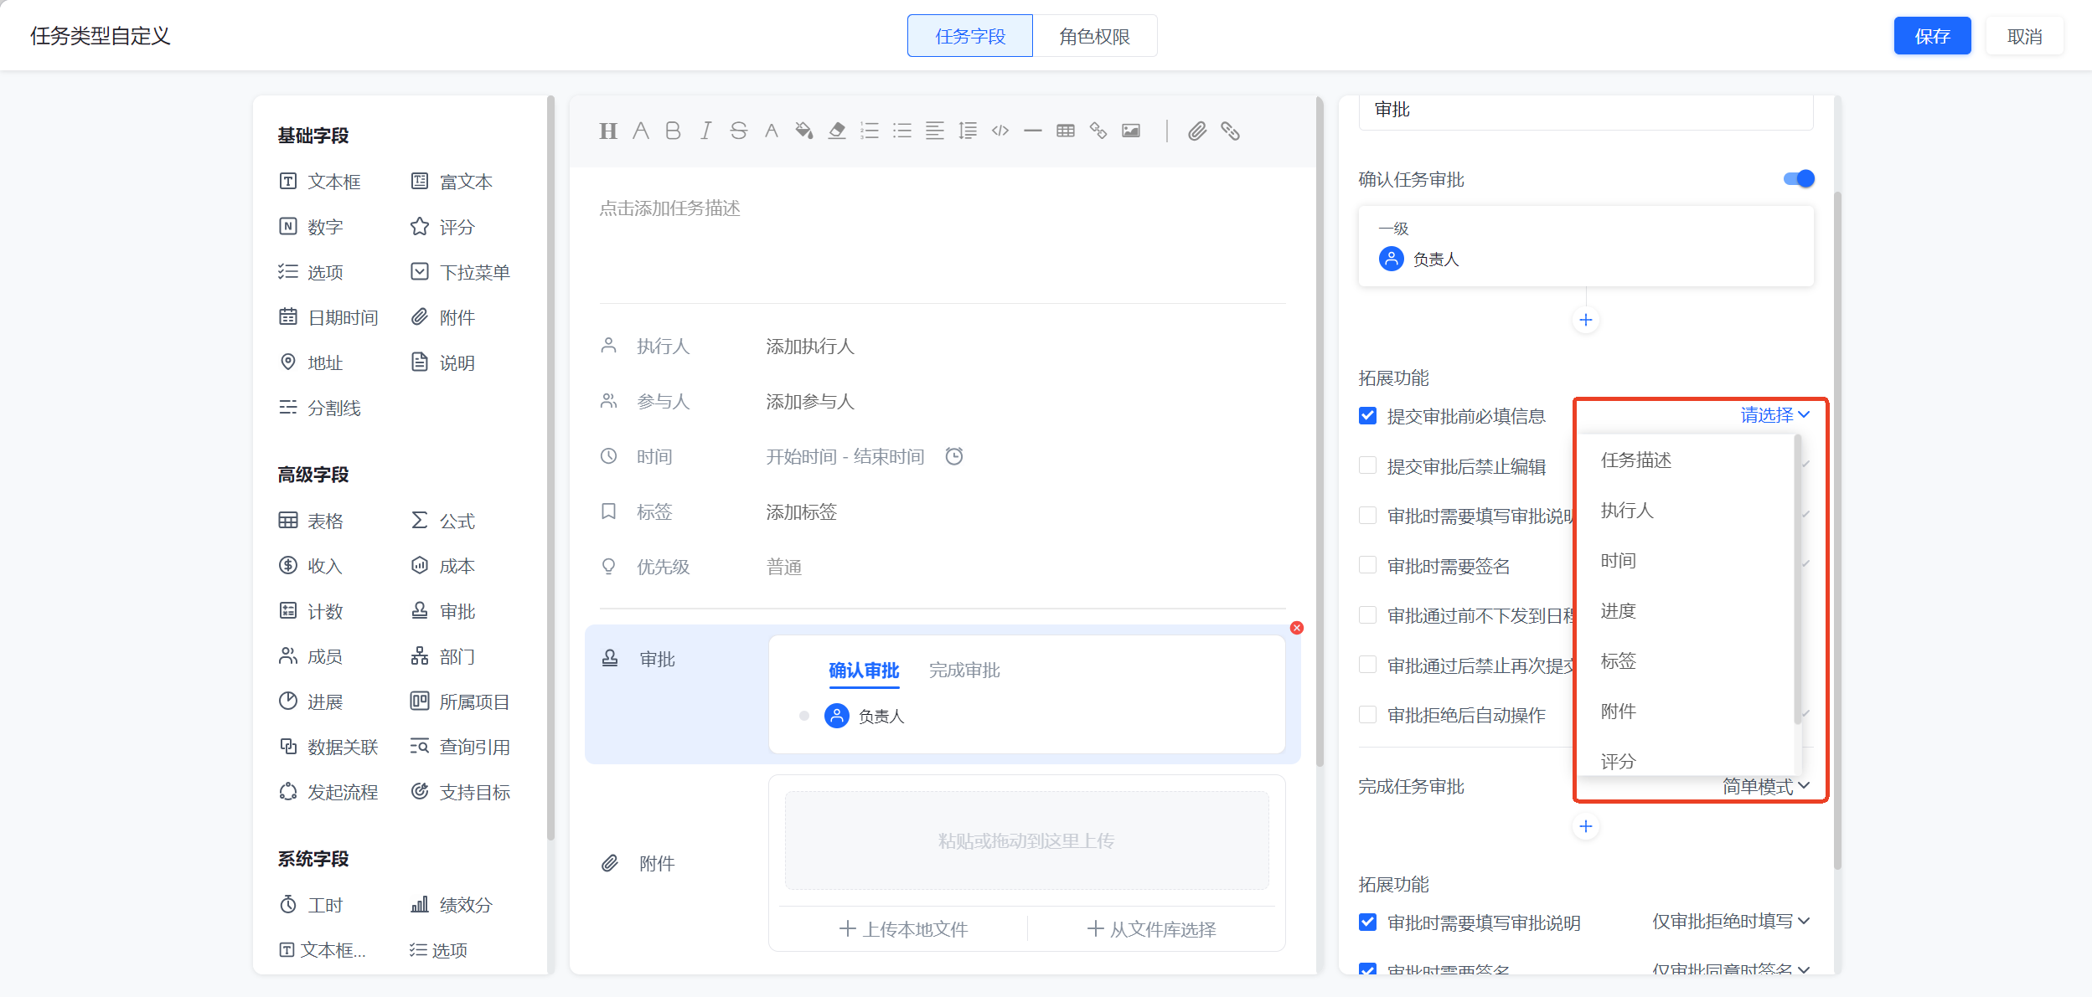Add the 审批 stamp field from sidebar
This screenshot has width=2092, height=997.
(x=443, y=611)
